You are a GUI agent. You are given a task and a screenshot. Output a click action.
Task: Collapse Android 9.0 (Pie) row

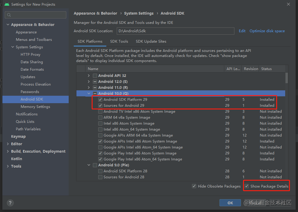[89, 165]
